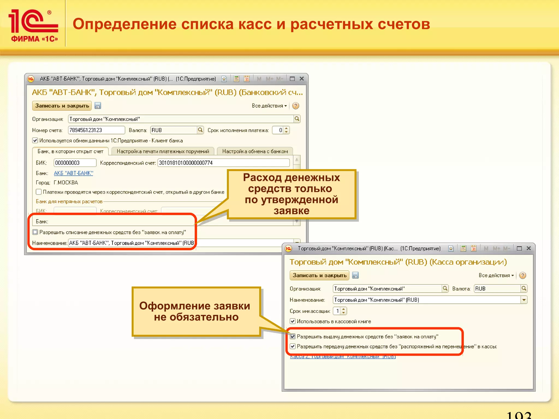Focus 'Корреспондентский счет' field 30101810100000000774
The image size is (559, 419).
[x=224, y=163]
